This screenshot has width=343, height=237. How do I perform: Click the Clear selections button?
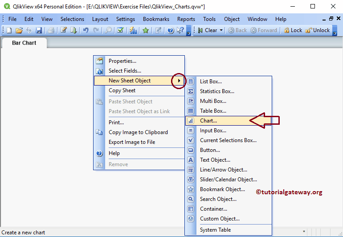click(x=208, y=30)
